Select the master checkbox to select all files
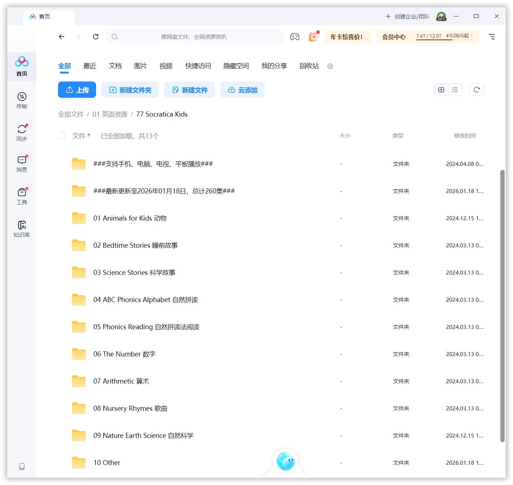This screenshot has width=513, height=485. [61, 136]
